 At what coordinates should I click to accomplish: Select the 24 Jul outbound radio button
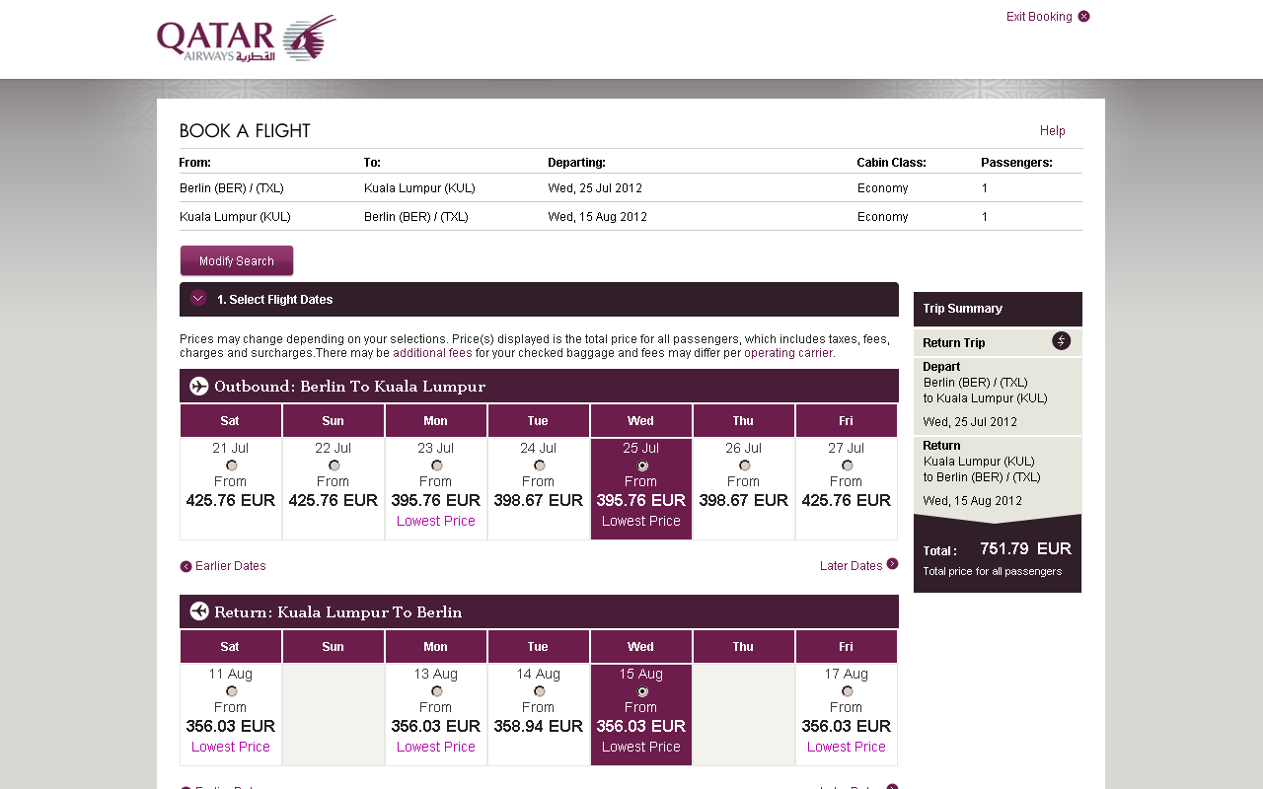pos(539,466)
